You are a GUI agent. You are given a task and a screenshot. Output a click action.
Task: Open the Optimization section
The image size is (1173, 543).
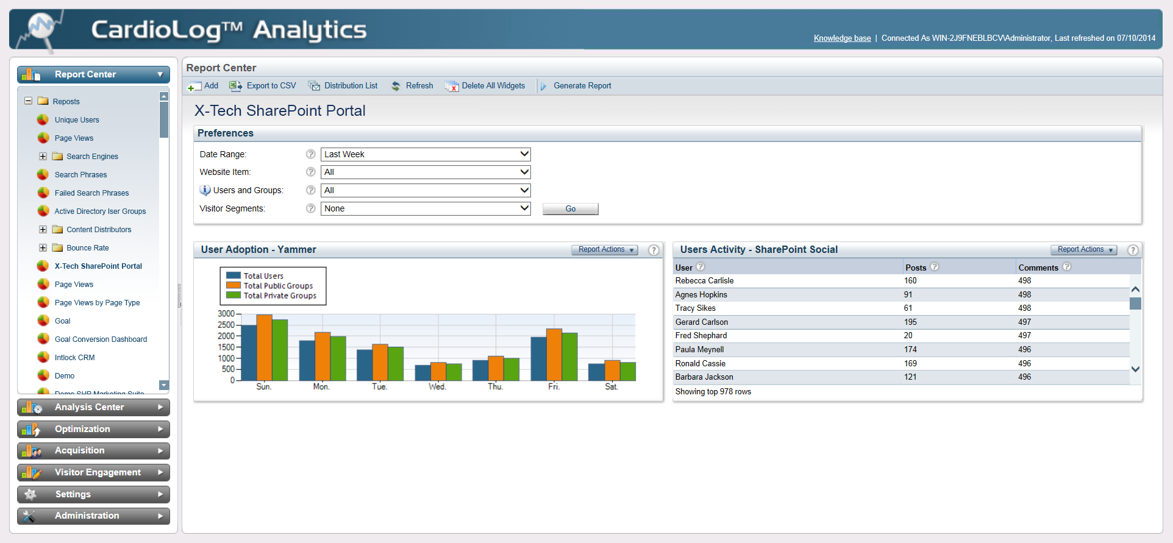[x=93, y=429]
